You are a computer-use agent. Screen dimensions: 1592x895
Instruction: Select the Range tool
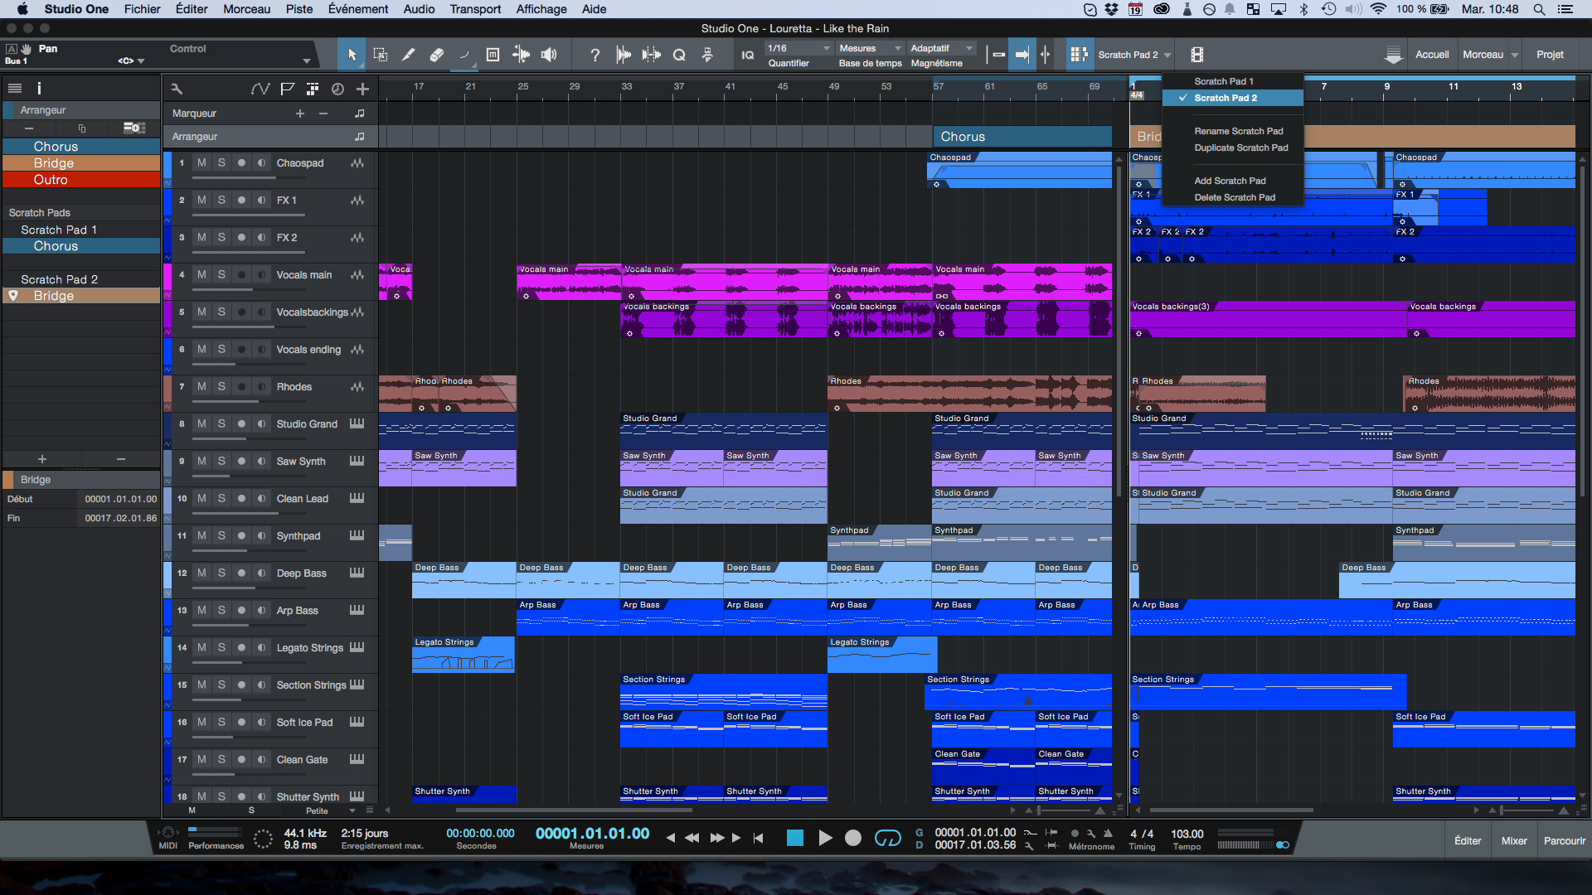pos(381,55)
